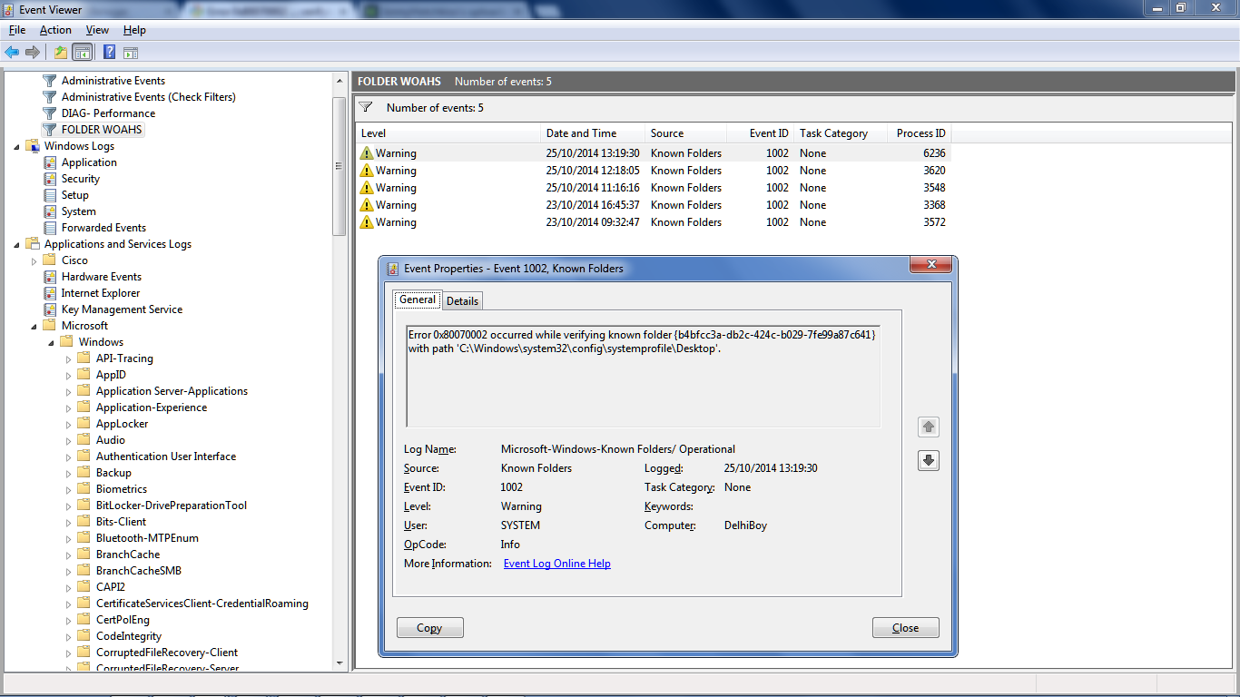Screen dimensions: 1240x697
Task: Click the up-one-level folder toolbar icon
Action: 61,52
